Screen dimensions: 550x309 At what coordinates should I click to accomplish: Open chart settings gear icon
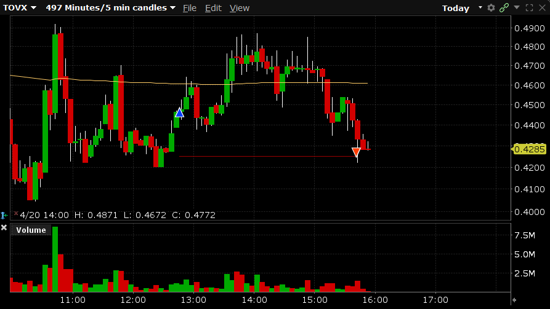491,8
